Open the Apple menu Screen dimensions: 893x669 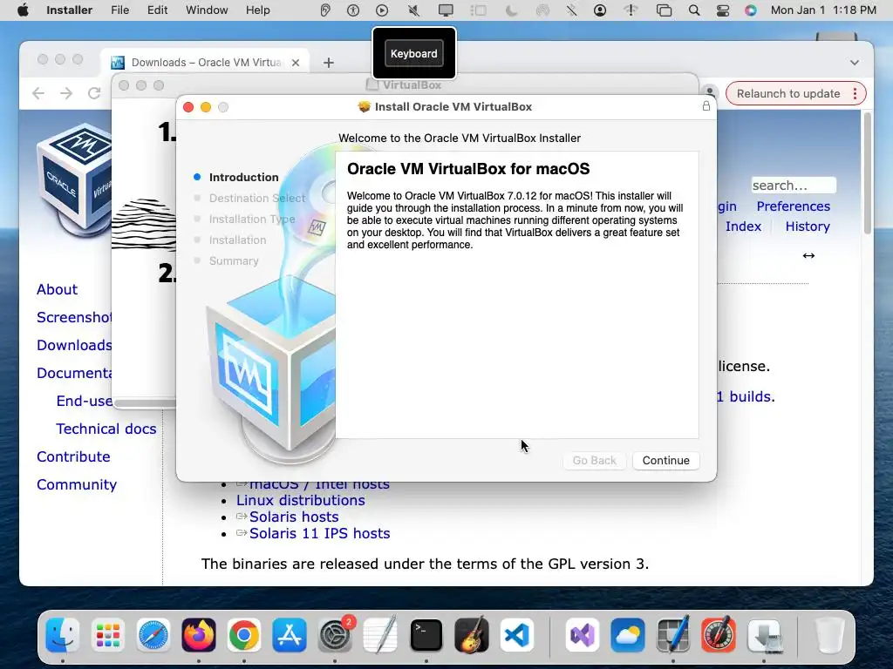23,10
